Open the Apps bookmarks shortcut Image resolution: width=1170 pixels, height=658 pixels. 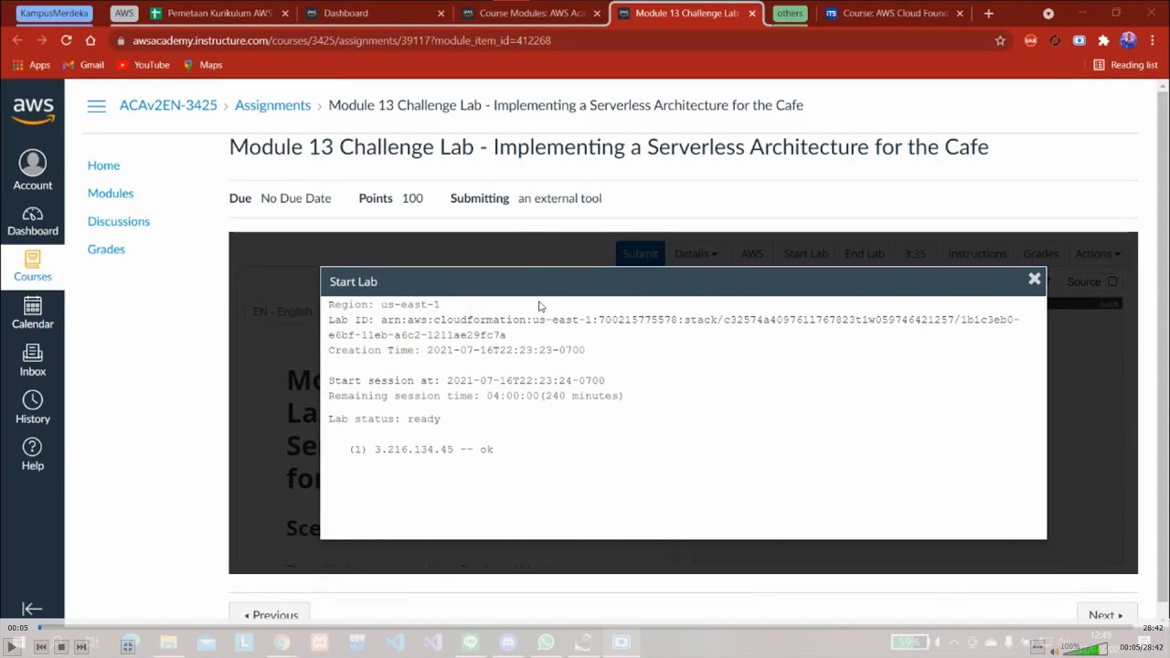pyautogui.click(x=31, y=65)
